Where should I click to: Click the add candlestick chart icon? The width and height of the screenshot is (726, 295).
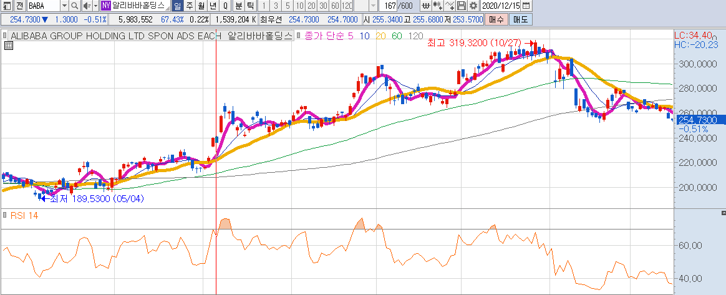coord(438,6)
